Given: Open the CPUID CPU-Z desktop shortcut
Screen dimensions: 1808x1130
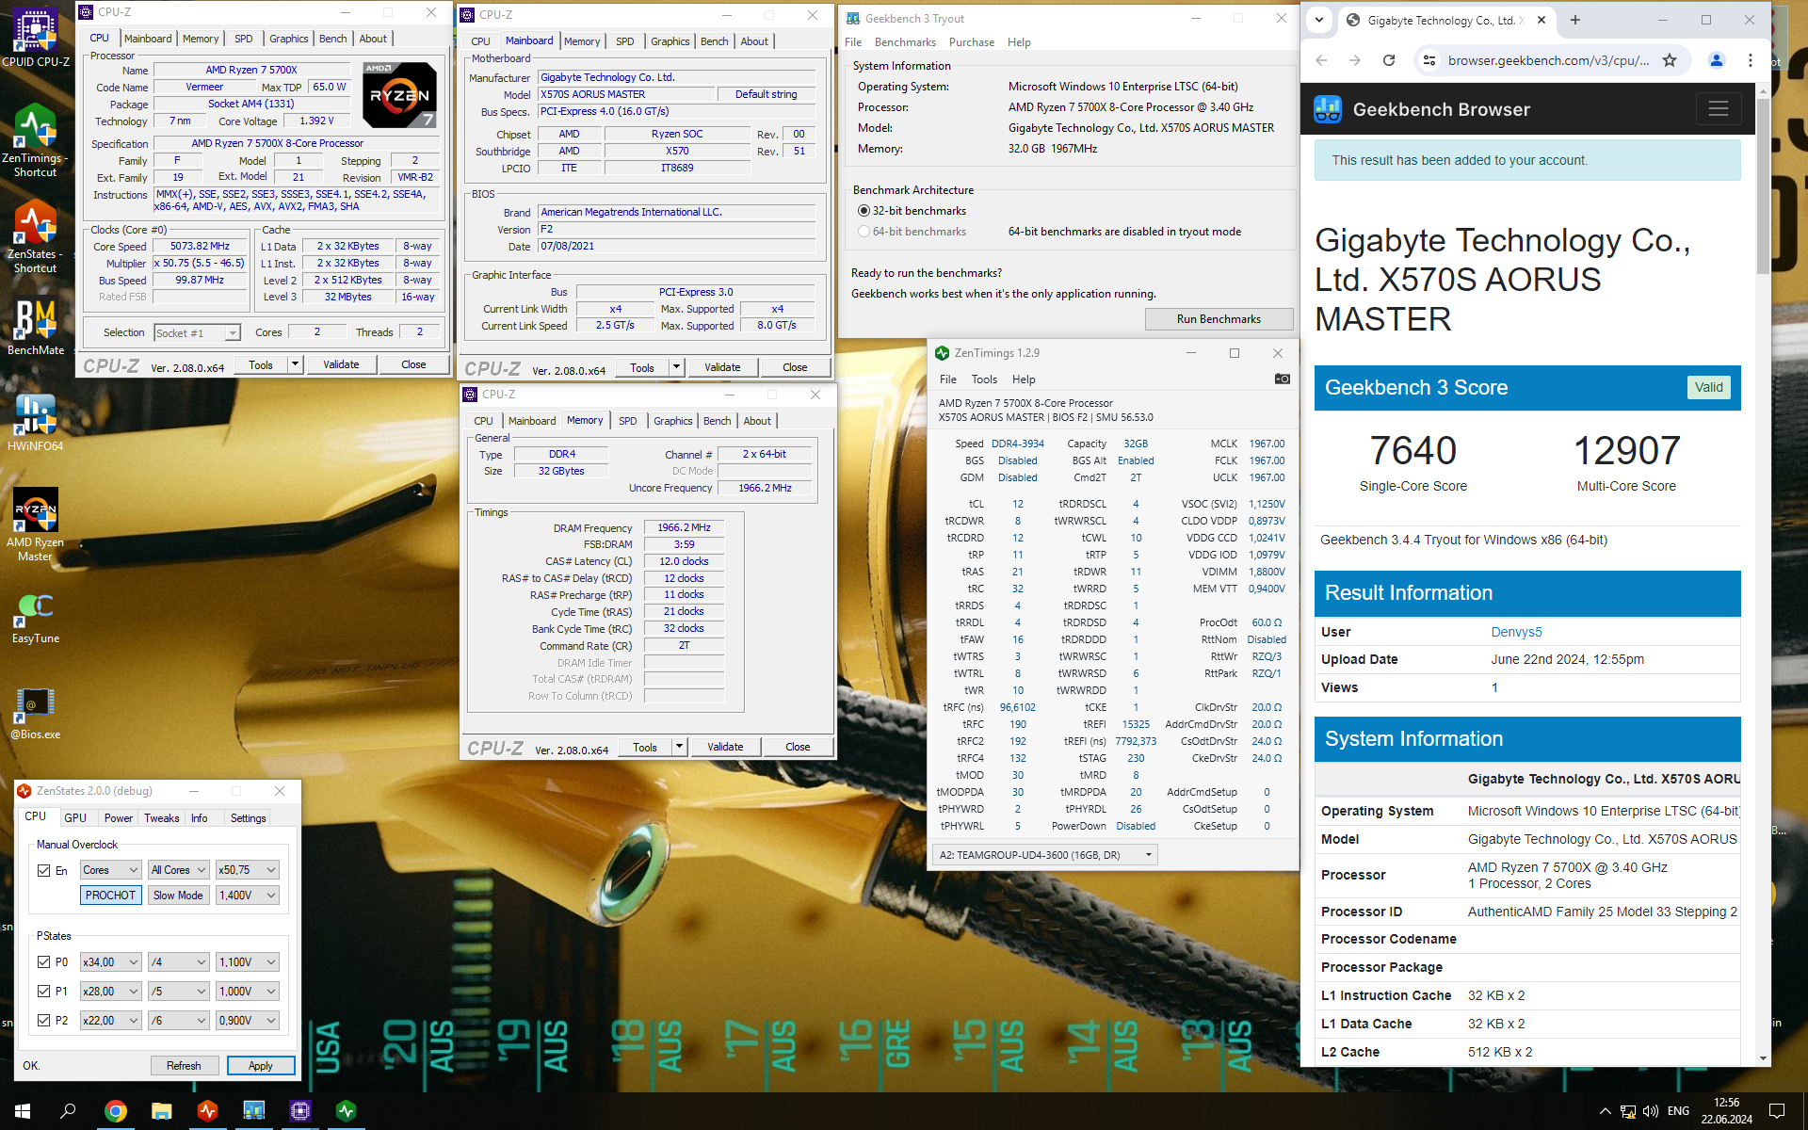Looking at the screenshot, I should coord(36,38).
